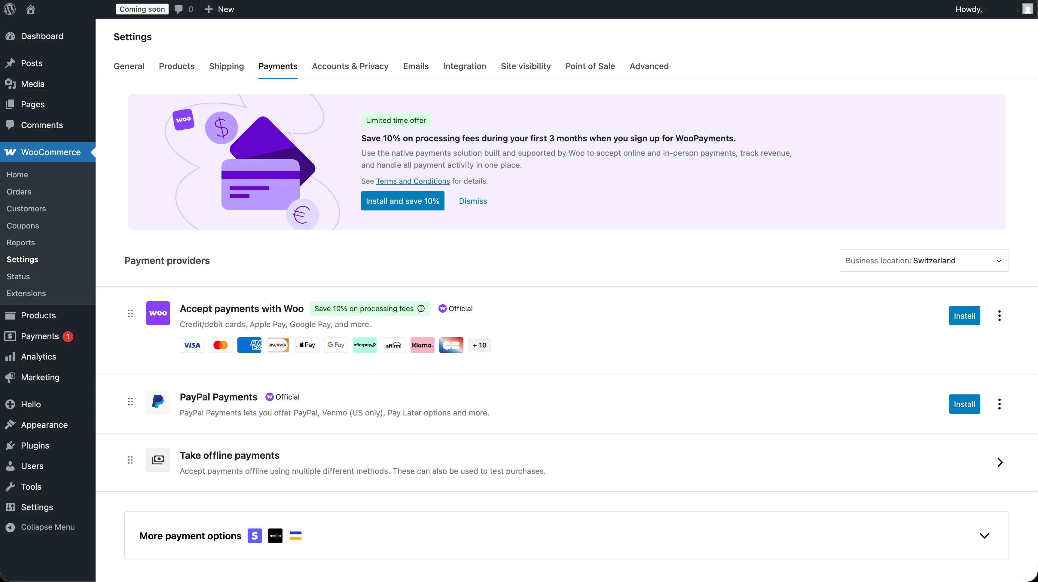The width and height of the screenshot is (1038, 582).
Task: Switch to the Shipping settings tab
Action: point(226,66)
